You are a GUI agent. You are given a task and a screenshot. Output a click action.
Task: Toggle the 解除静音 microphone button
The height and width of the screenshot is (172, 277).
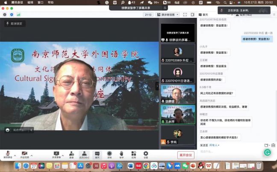tap(8, 154)
